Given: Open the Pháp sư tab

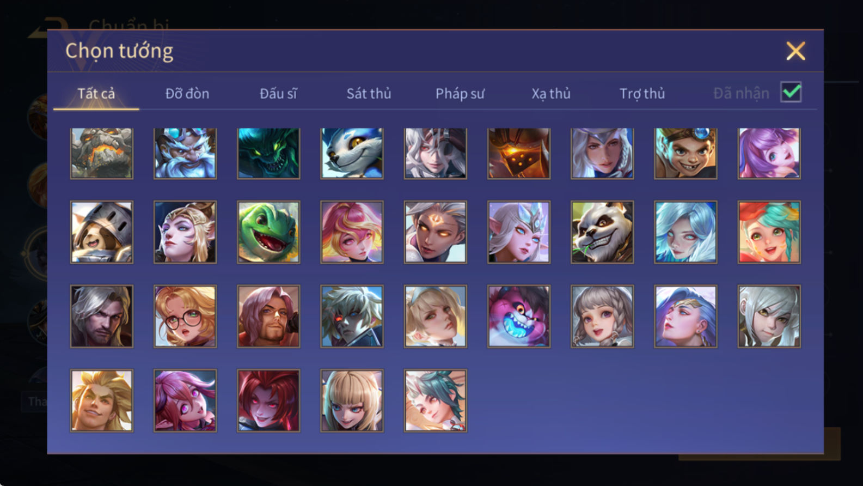Looking at the screenshot, I should [x=460, y=94].
